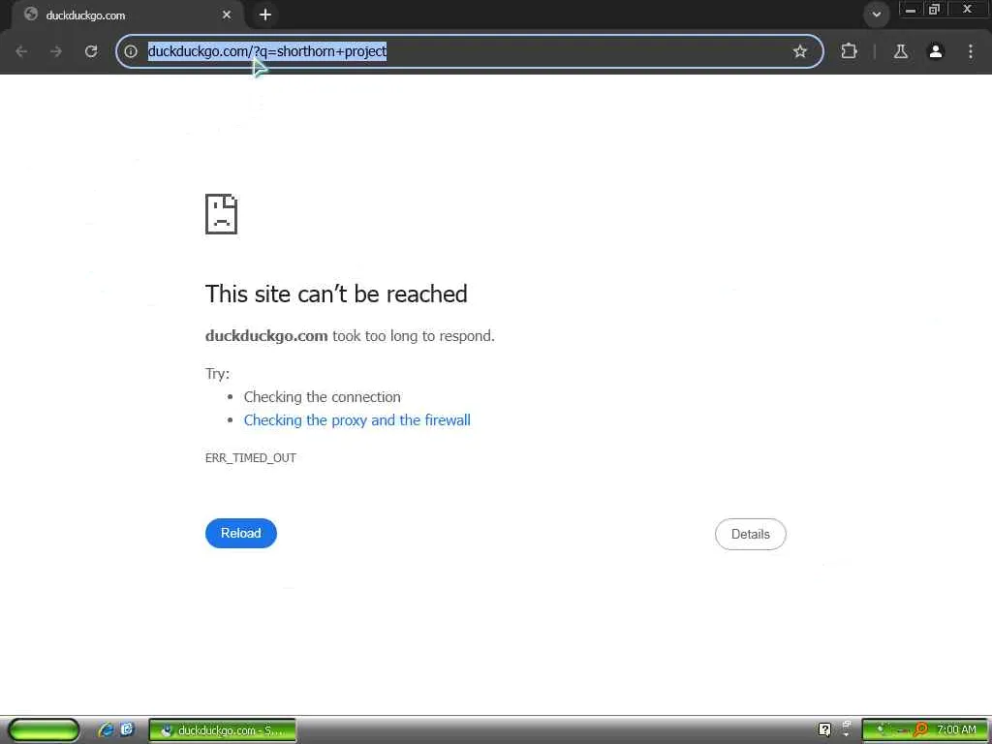
Task: Restore down the browser window
Action: (x=934, y=10)
